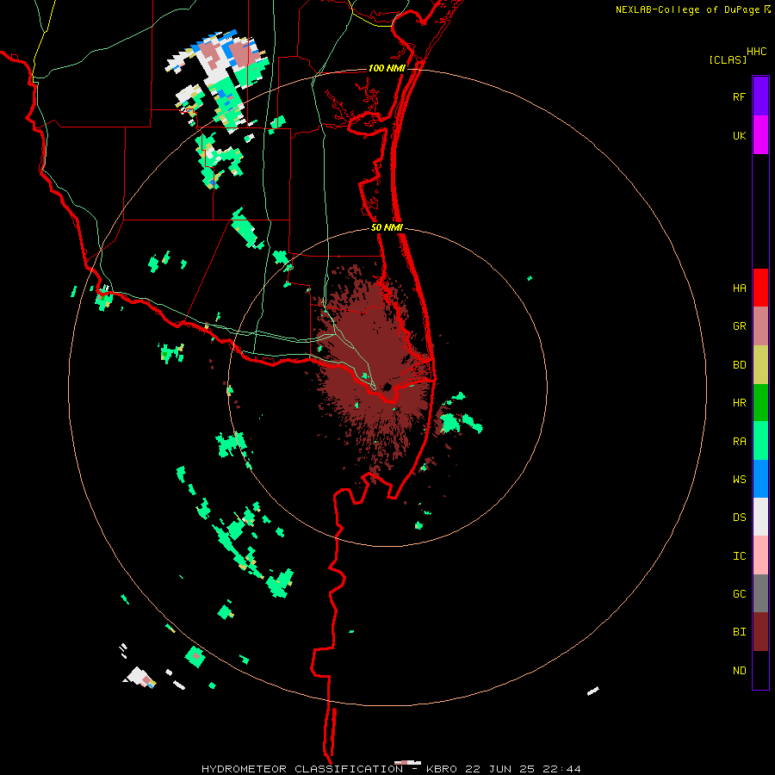Click the HHC product code label

pos(756,52)
